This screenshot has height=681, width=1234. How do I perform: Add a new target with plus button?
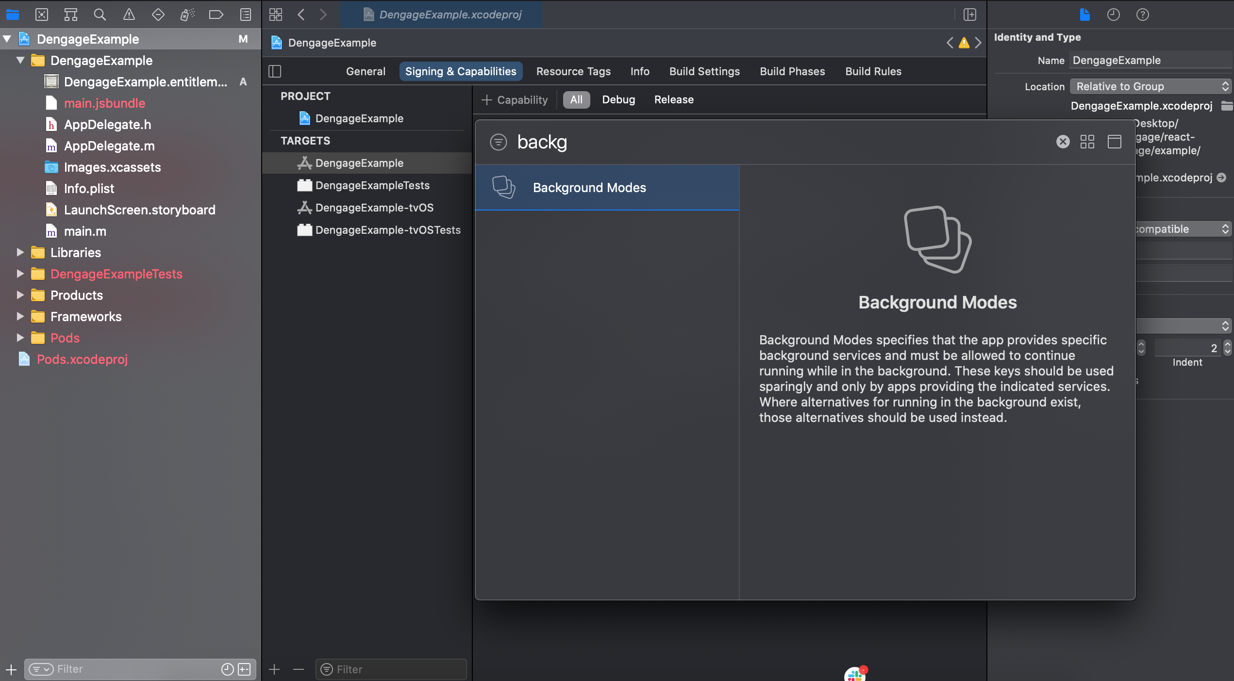point(274,669)
